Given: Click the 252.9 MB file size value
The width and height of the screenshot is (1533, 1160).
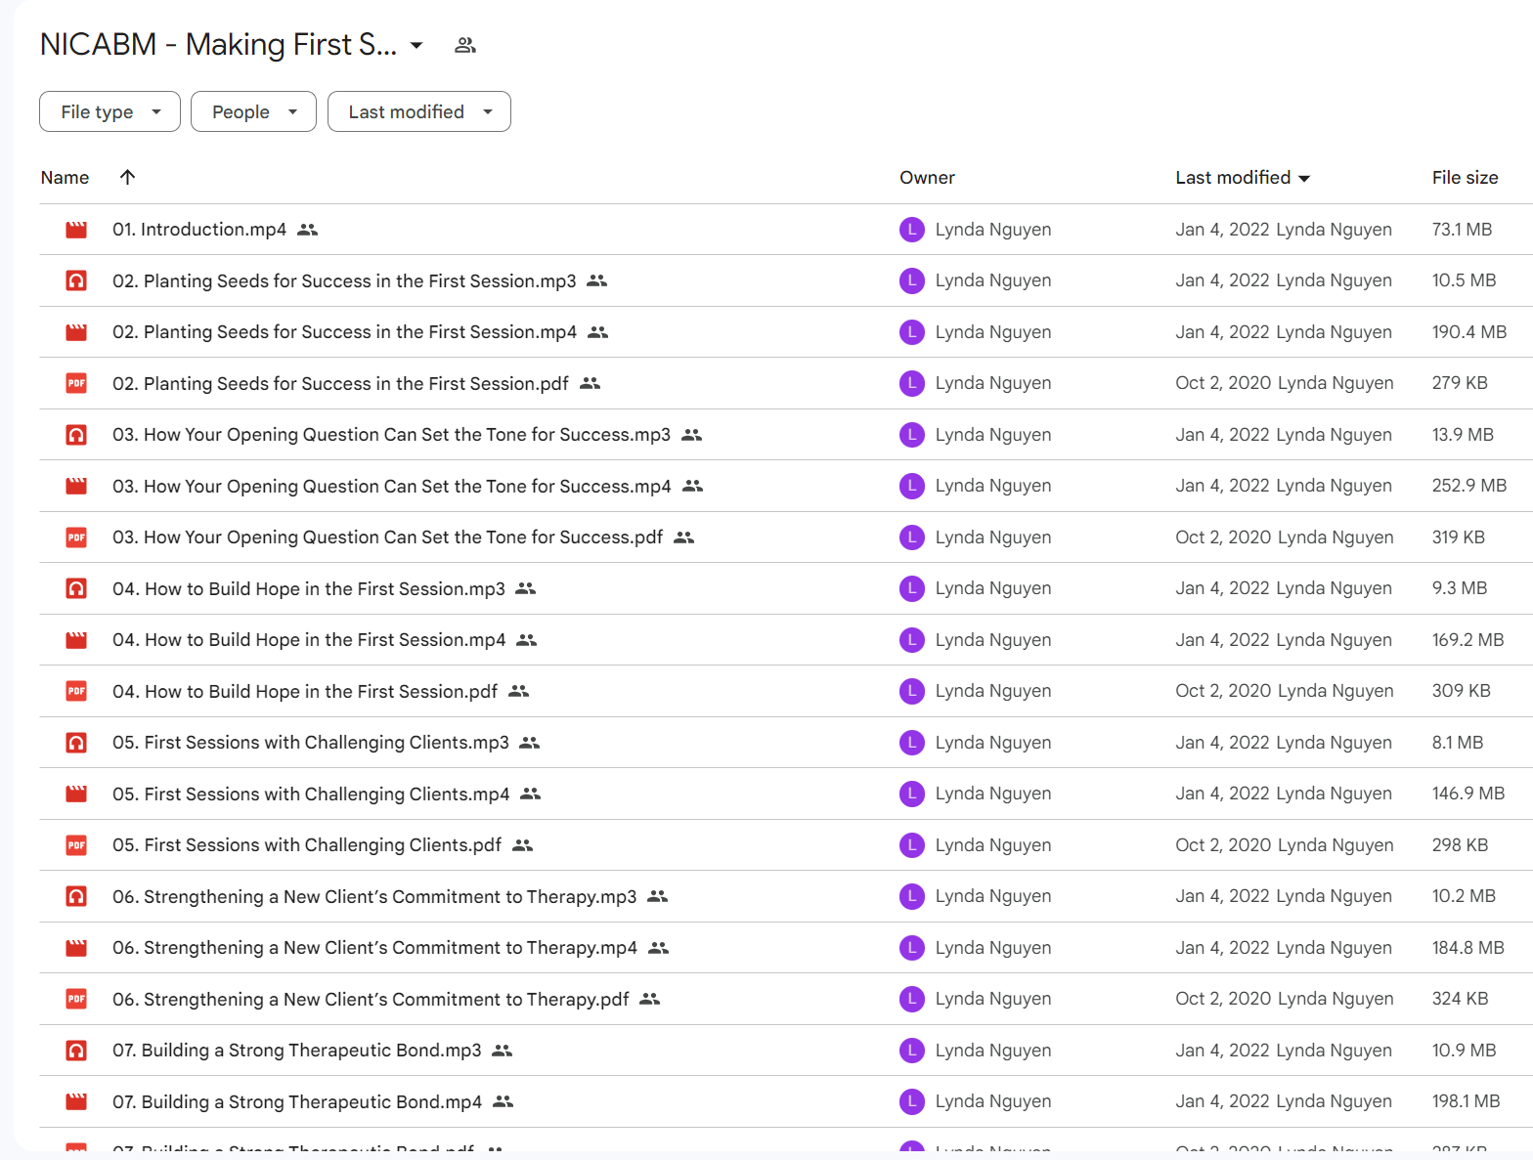Looking at the screenshot, I should [1469, 486].
